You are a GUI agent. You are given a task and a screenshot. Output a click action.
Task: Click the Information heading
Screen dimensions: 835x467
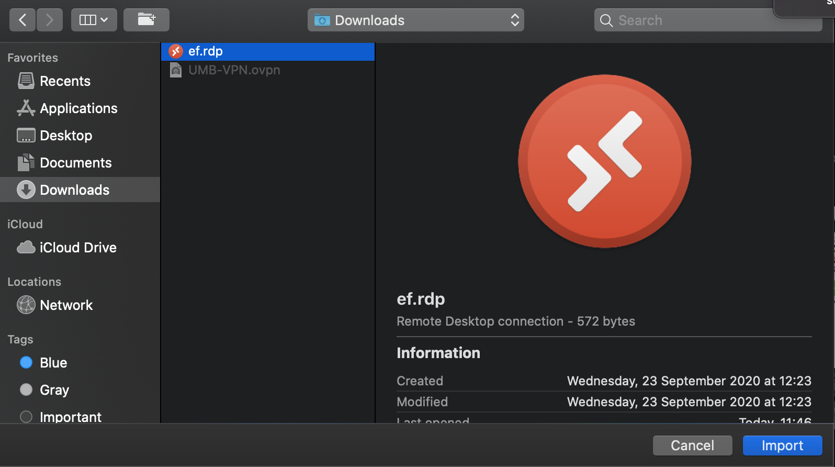tap(438, 353)
